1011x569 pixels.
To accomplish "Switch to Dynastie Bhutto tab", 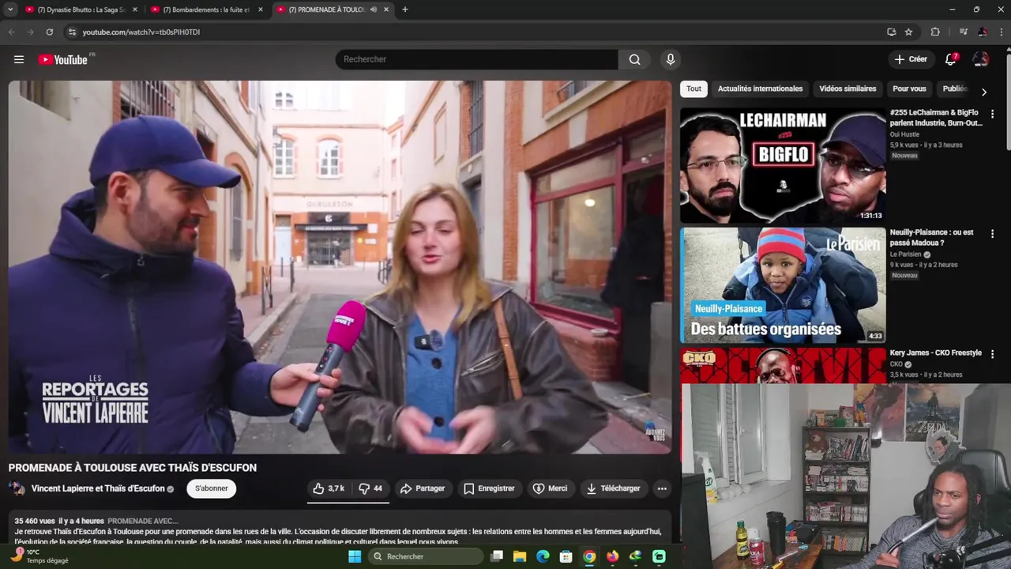I will [81, 9].
